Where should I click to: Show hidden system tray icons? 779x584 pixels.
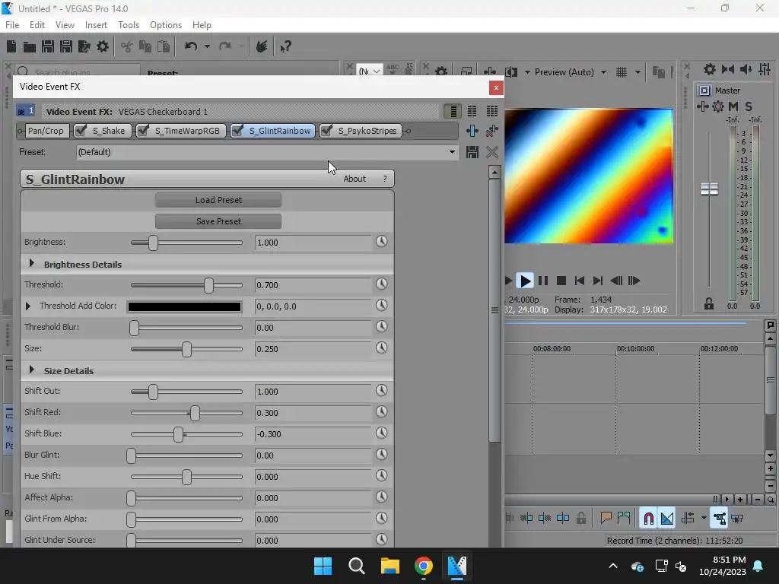(613, 566)
